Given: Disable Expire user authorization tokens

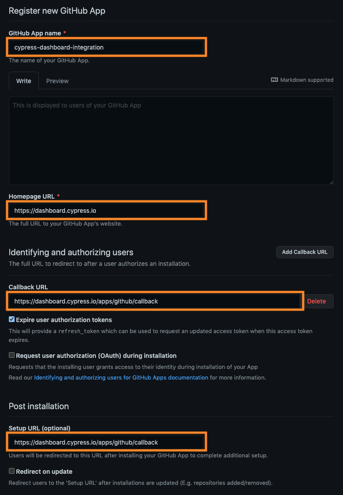Looking at the screenshot, I should pyautogui.click(x=11, y=319).
